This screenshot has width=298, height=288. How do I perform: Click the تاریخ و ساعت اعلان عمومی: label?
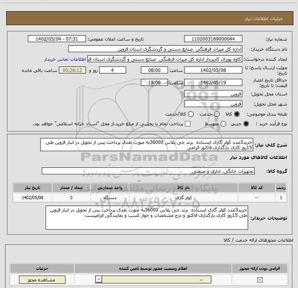(116, 39)
